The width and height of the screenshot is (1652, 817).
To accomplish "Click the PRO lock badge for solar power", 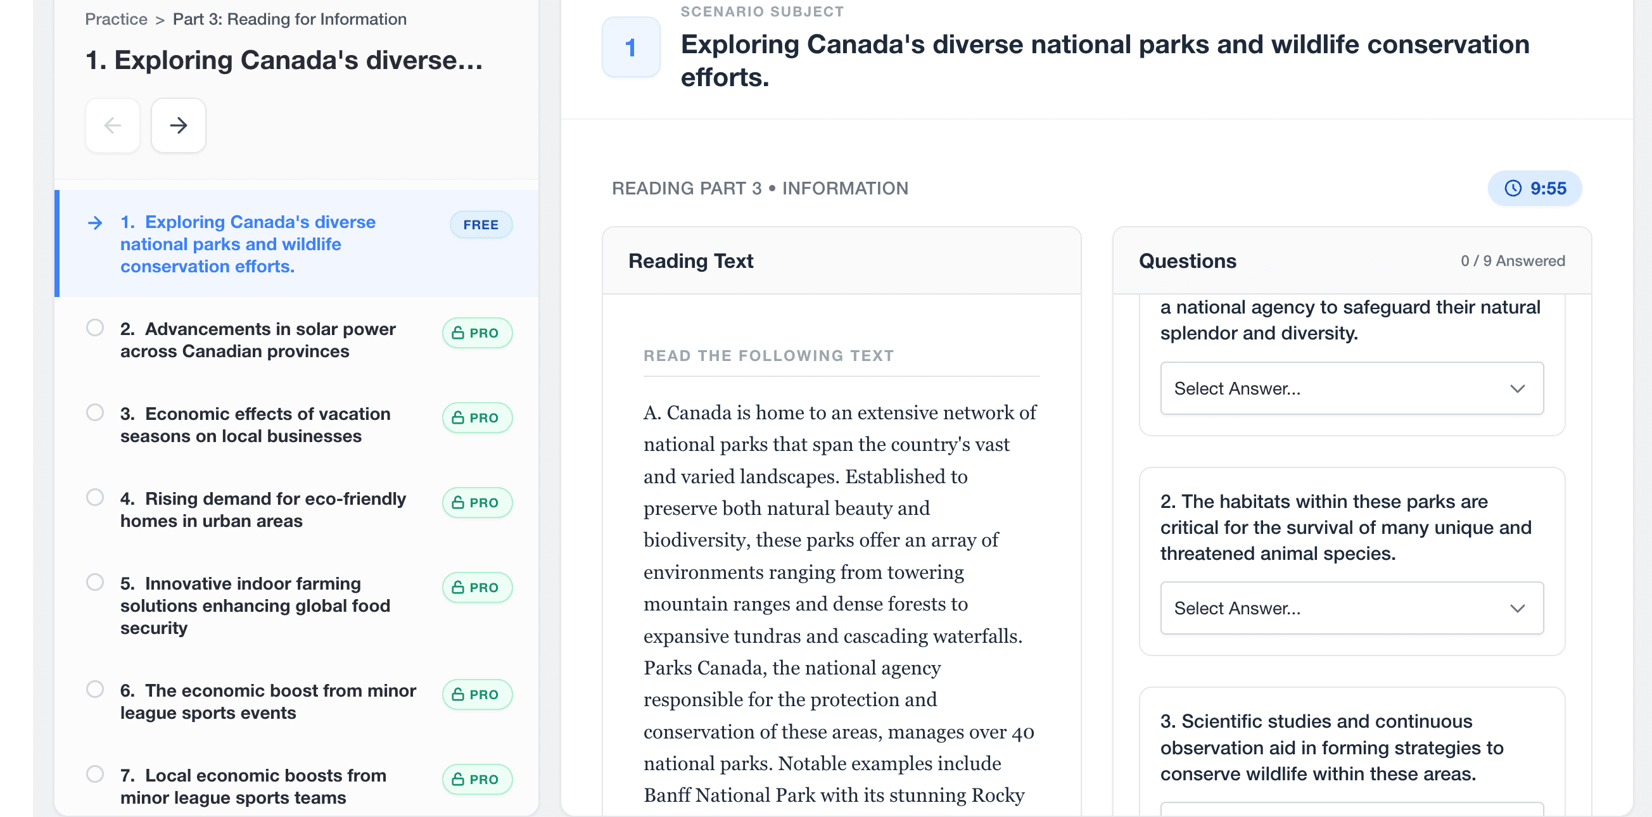I will [x=476, y=333].
